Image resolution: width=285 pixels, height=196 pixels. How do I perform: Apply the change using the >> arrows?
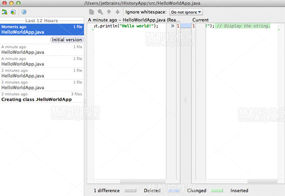172,26
